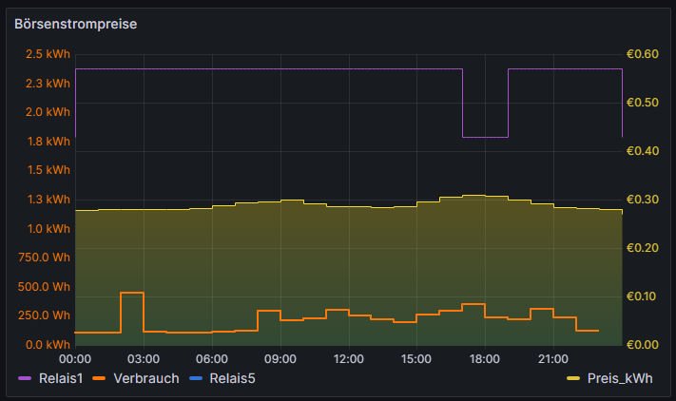Click the 00:00 time axis label
Viewport: 676px width, 401px height.
pyautogui.click(x=75, y=359)
